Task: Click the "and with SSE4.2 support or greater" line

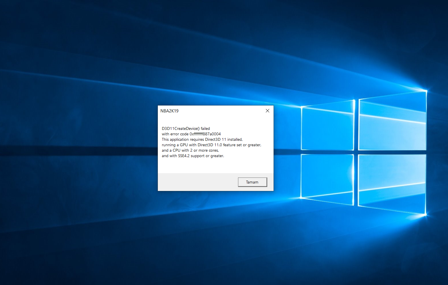Action: (193, 156)
